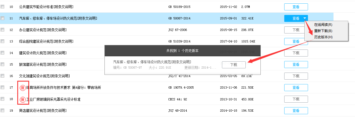Image resolution: width=355 pixels, height=117 pixels.
Task: Open 历史版本(H) from the menu
Action: point(323,37)
